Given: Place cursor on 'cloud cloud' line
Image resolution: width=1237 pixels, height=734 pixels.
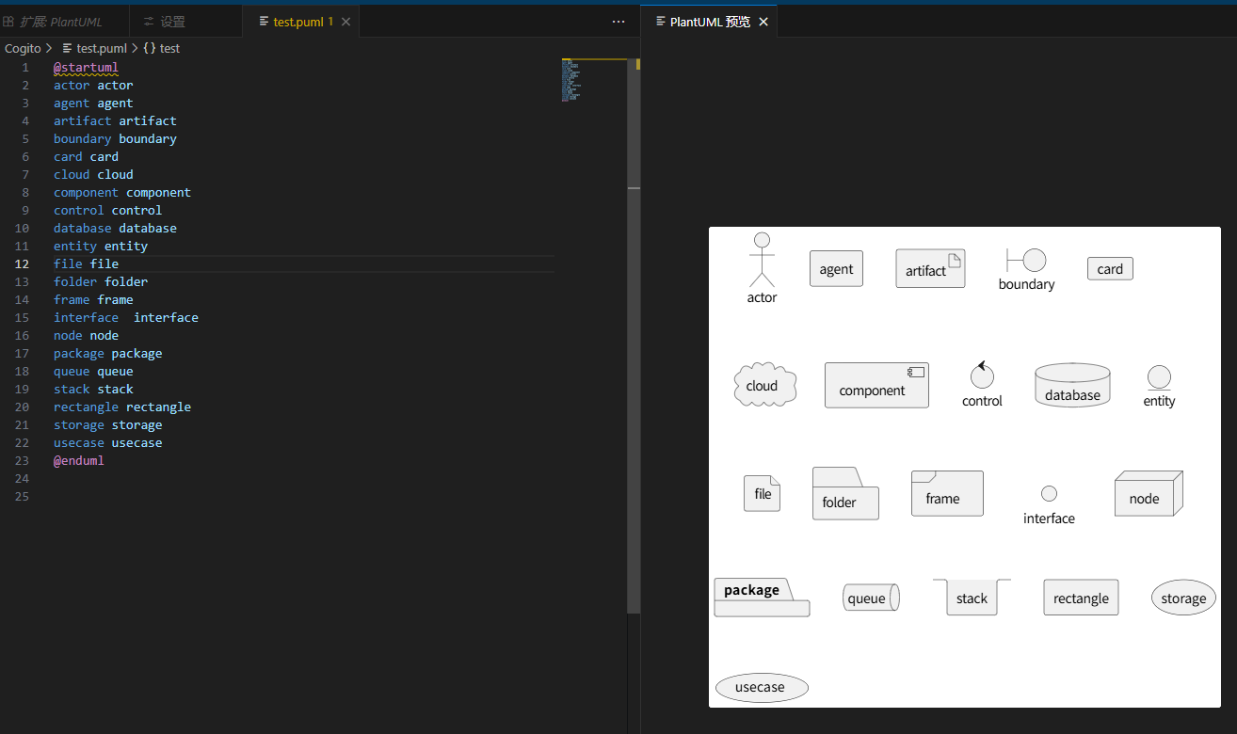Looking at the screenshot, I should [93, 174].
